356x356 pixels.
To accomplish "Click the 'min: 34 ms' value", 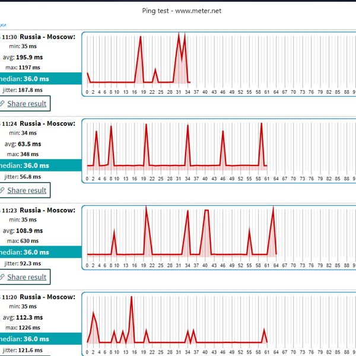I will tap(23, 133).
